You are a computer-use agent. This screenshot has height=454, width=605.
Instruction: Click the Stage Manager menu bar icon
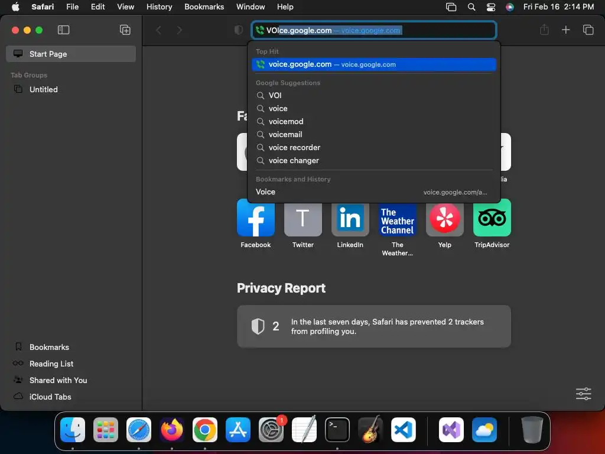point(451,7)
